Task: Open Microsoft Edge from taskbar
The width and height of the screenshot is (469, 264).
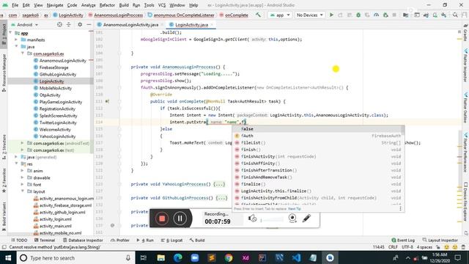Action: [x=177, y=257]
